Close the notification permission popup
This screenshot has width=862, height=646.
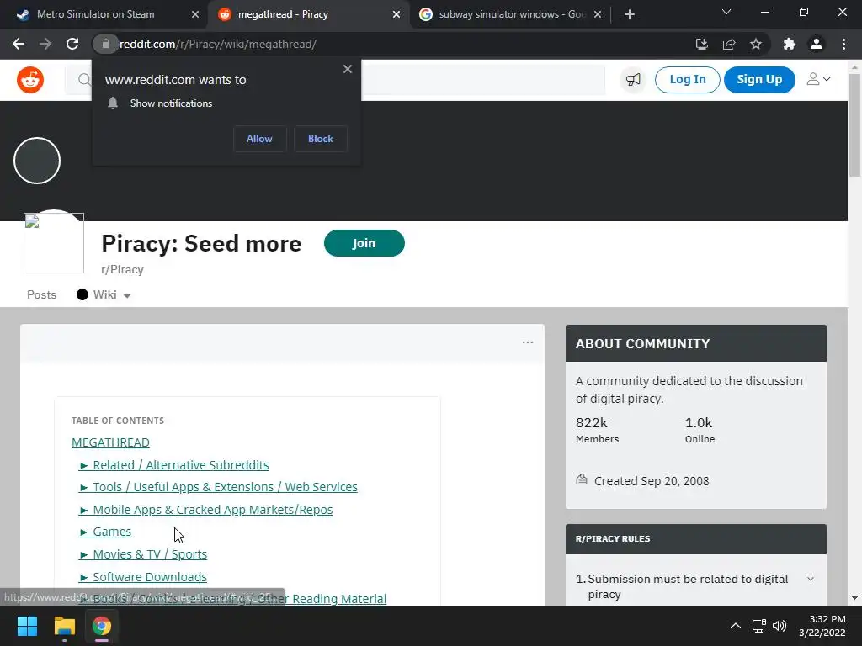click(x=348, y=69)
